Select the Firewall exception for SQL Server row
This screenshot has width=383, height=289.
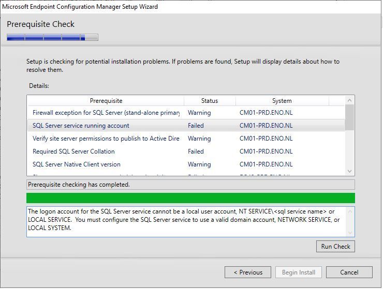(186, 113)
